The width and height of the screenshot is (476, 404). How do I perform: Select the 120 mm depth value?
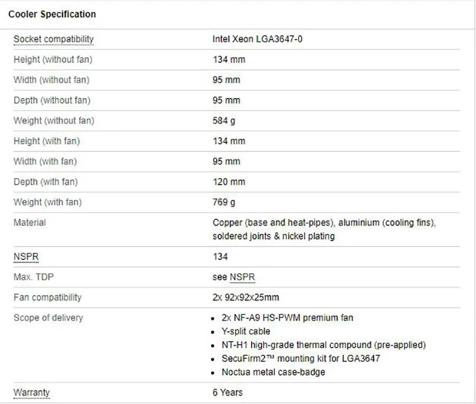point(228,182)
